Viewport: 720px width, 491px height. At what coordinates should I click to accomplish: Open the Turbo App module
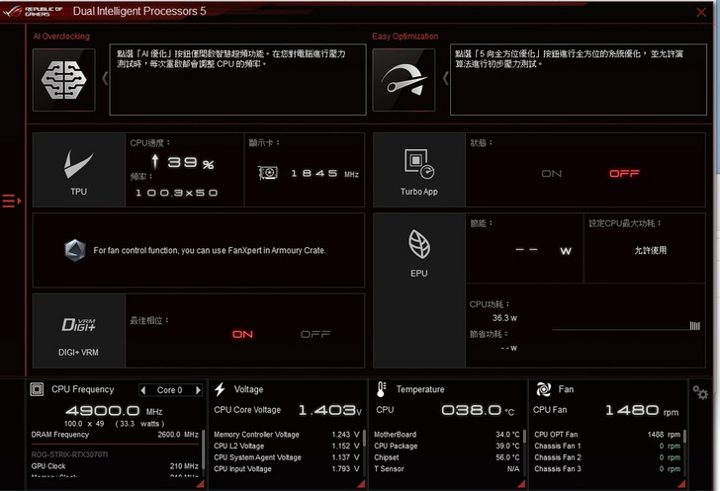[418, 170]
